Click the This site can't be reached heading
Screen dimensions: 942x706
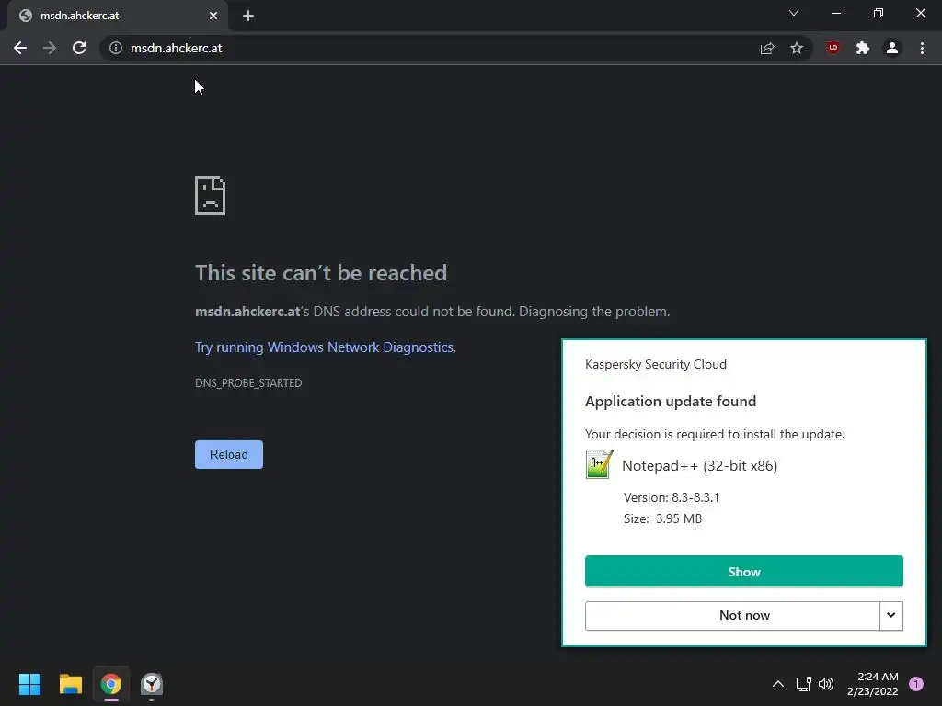(321, 273)
